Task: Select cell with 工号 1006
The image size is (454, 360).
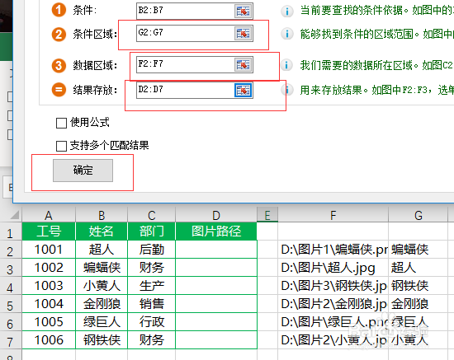Action: [x=49, y=339]
